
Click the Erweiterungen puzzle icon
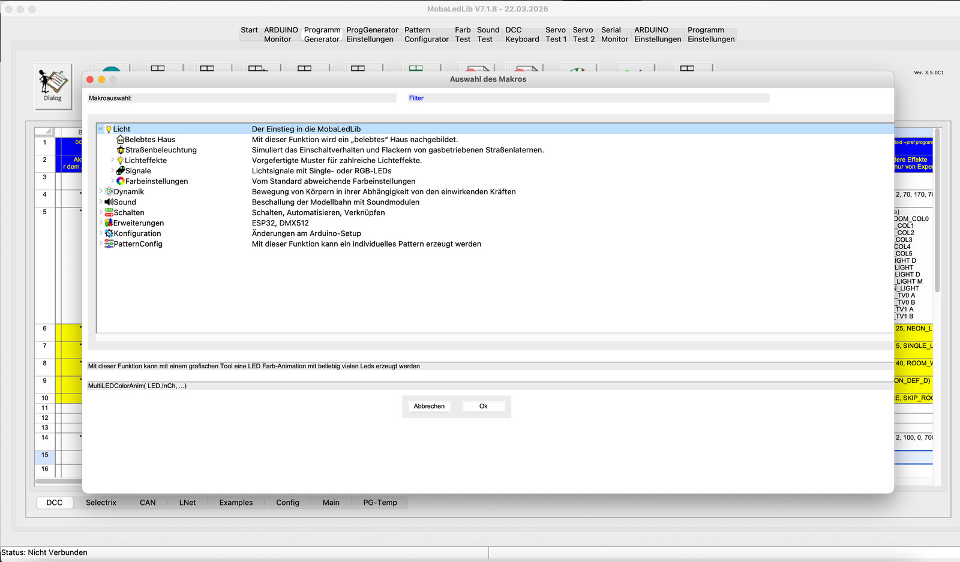point(109,223)
